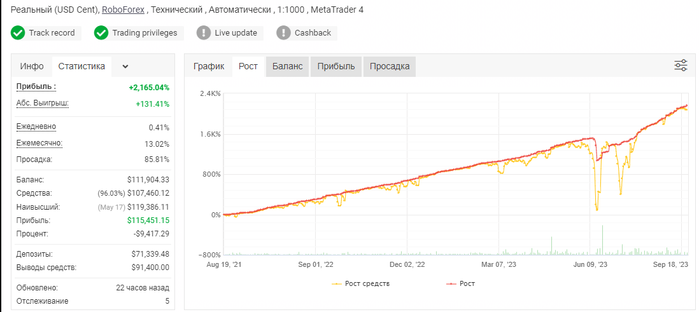Toggle the red Рост legend series
This screenshot has width=699, height=312.
tap(460, 283)
